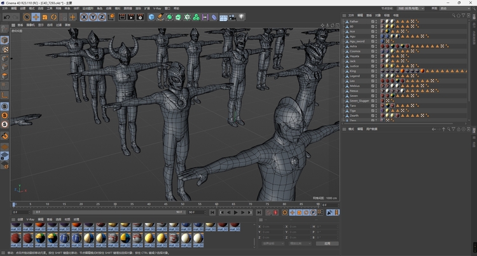Add a Camera object from toolbar
The image size is (477, 256).
click(x=232, y=17)
